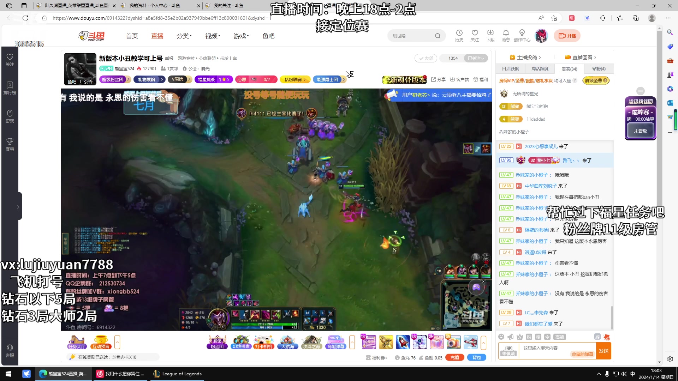This screenshot has height=381, width=678.
Task: Open the 大航海 ship icon
Action: point(288,342)
